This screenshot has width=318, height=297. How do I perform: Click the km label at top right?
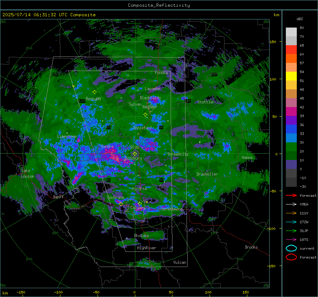pos(276,15)
